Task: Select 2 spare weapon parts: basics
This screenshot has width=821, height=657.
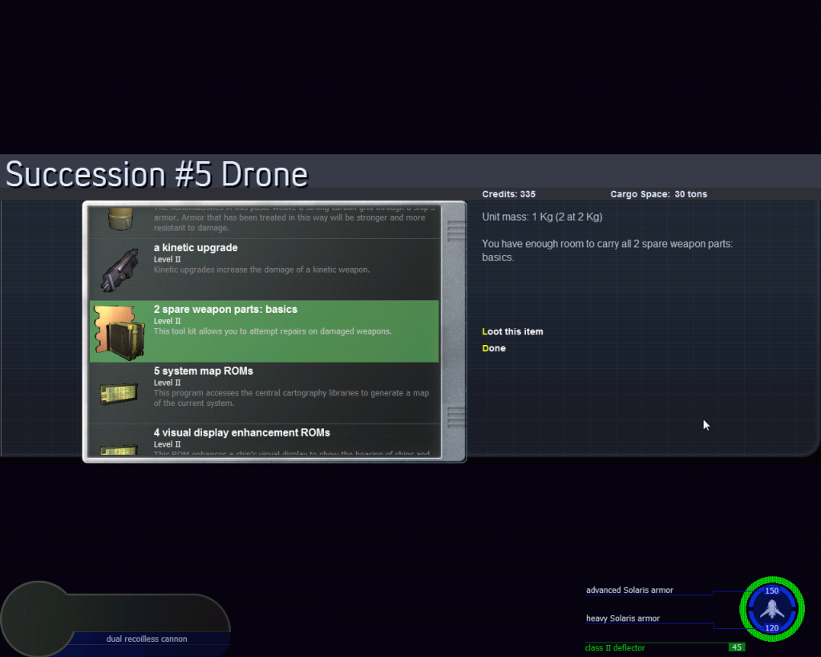Action: coord(264,331)
